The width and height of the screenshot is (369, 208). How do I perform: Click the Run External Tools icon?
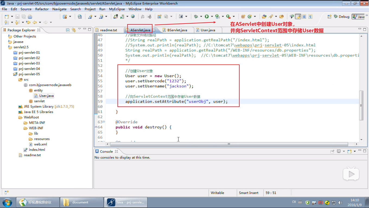pos(228,17)
